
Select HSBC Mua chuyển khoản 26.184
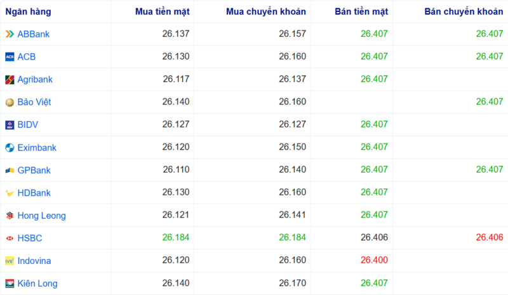pyautogui.click(x=293, y=238)
